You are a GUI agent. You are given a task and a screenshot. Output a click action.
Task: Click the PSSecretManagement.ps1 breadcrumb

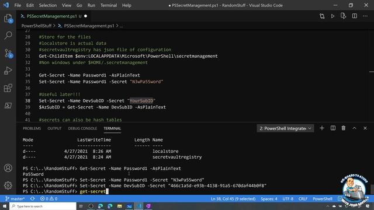click(x=89, y=26)
